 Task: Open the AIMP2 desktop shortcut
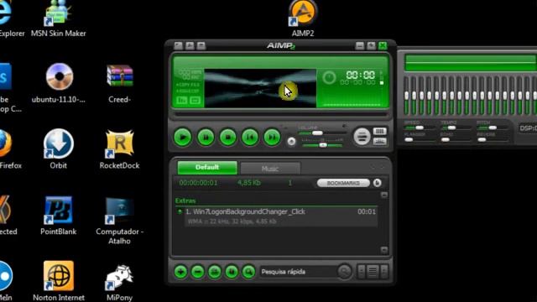click(x=303, y=18)
